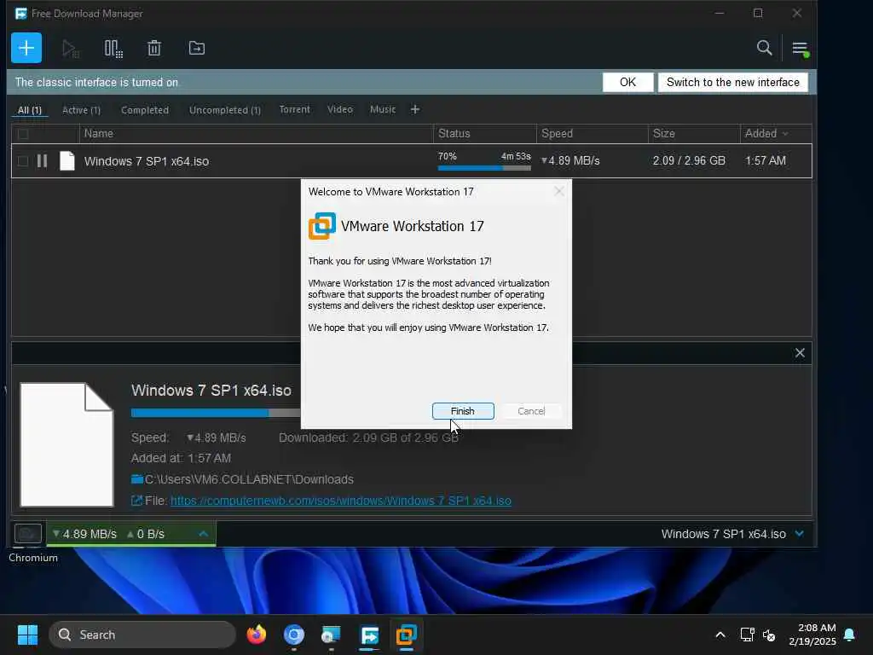The image size is (873, 655).
Task: Open Chromium from the taskbar
Action: click(294, 635)
